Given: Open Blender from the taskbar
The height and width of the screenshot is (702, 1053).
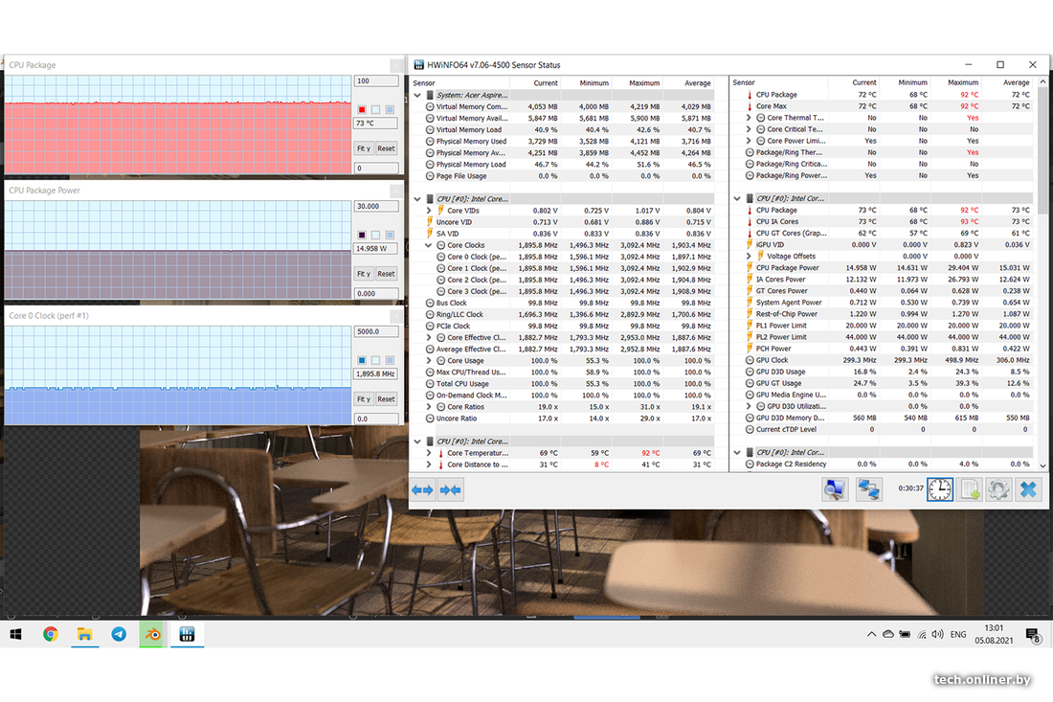Looking at the screenshot, I should pyautogui.click(x=151, y=634).
